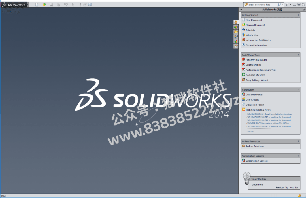Image resolution: width=306 pixels, height=198 pixels.
Task: Click the status bar text 完成
Action: [x=3, y=196]
